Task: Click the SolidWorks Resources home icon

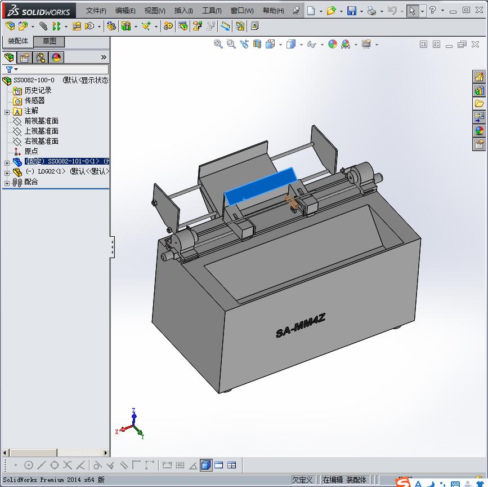Action: click(x=480, y=77)
